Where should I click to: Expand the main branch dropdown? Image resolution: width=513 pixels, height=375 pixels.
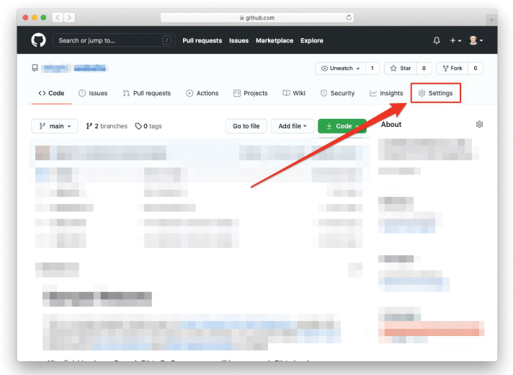pos(55,126)
